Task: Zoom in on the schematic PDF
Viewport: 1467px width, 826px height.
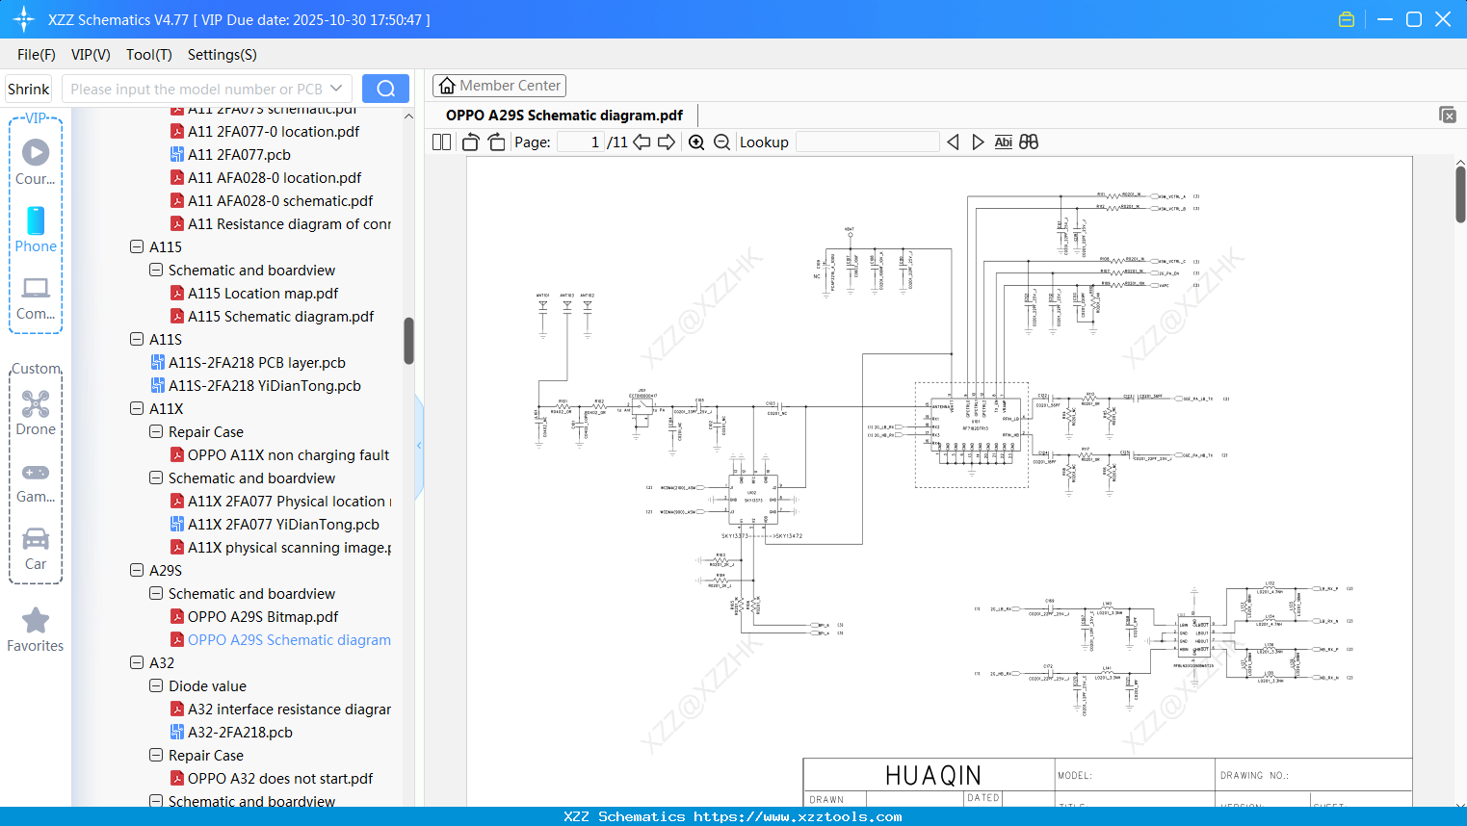Action: tap(695, 142)
